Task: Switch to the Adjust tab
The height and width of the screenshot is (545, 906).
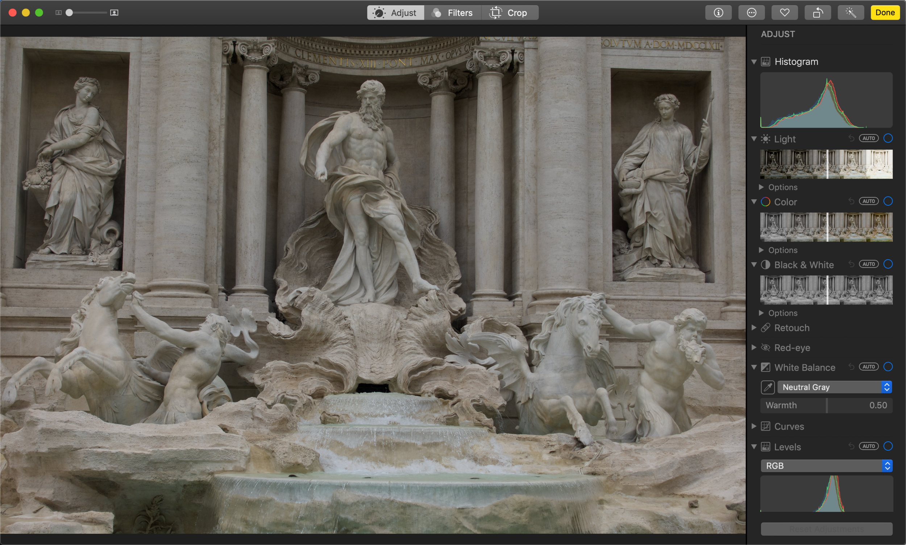Action: coord(395,13)
